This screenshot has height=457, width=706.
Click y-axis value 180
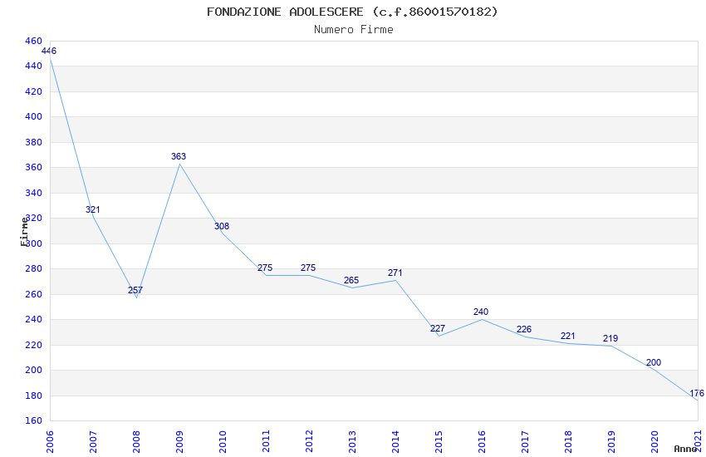34,396
